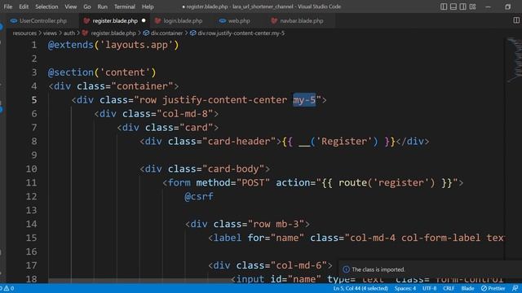Open the File menu
Screen dimensions: 522x293
pos(8,7)
